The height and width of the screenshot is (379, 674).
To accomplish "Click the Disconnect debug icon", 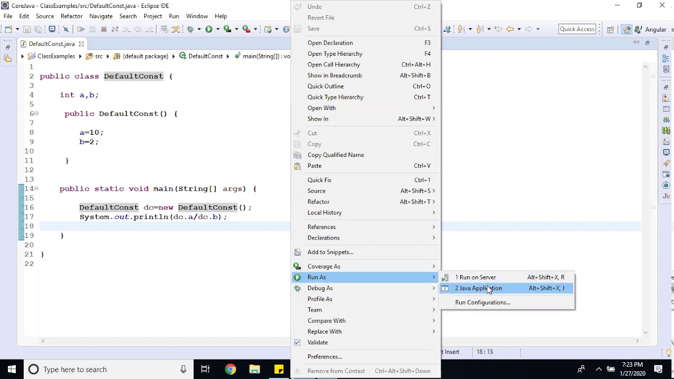I will coord(115,29).
